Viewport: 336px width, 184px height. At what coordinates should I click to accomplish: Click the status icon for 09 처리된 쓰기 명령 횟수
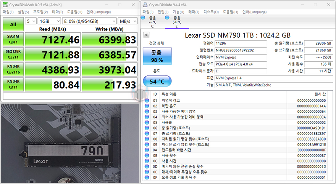coord(147,144)
